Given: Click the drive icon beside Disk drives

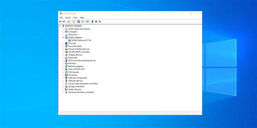Looking at the screenshot, I should pyautogui.click(x=66, y=35).
